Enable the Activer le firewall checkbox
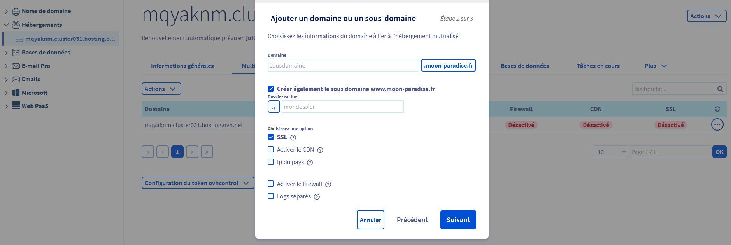This screenshot has height=245, width=731. [x=271, y=184]
